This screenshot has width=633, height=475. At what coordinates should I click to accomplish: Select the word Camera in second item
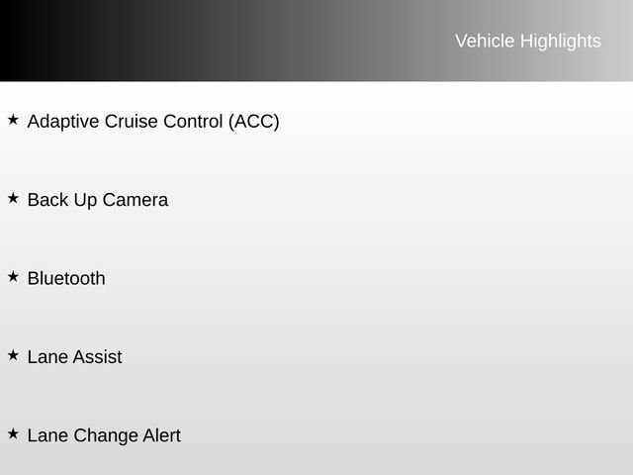(x=136, y=200)
